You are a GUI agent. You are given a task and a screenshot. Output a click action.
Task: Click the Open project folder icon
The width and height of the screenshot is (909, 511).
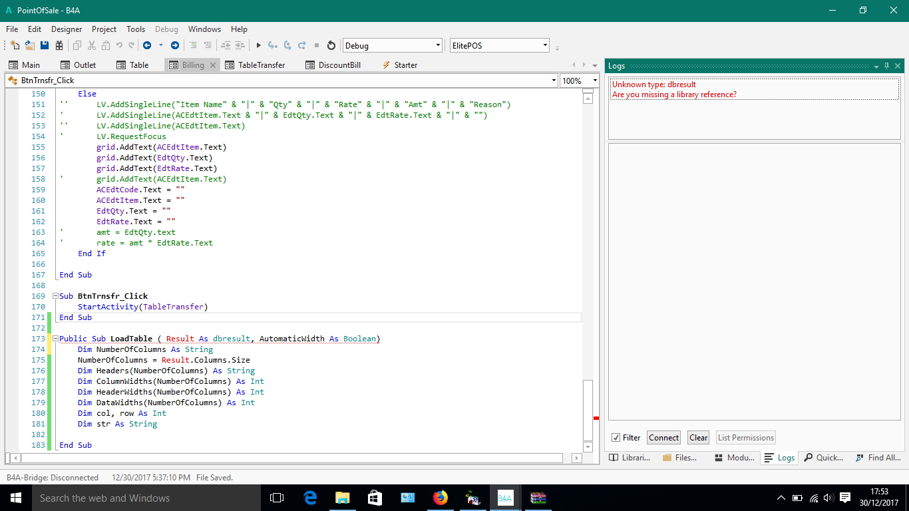point(30,45)
